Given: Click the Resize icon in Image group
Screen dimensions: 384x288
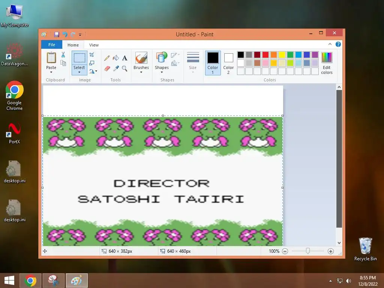Looking at the screenshot, I should click(92, 63).
